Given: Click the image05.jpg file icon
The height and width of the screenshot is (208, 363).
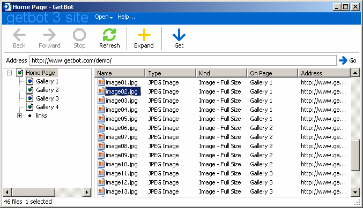Looking at the screenshot, I should coord(101,118).
